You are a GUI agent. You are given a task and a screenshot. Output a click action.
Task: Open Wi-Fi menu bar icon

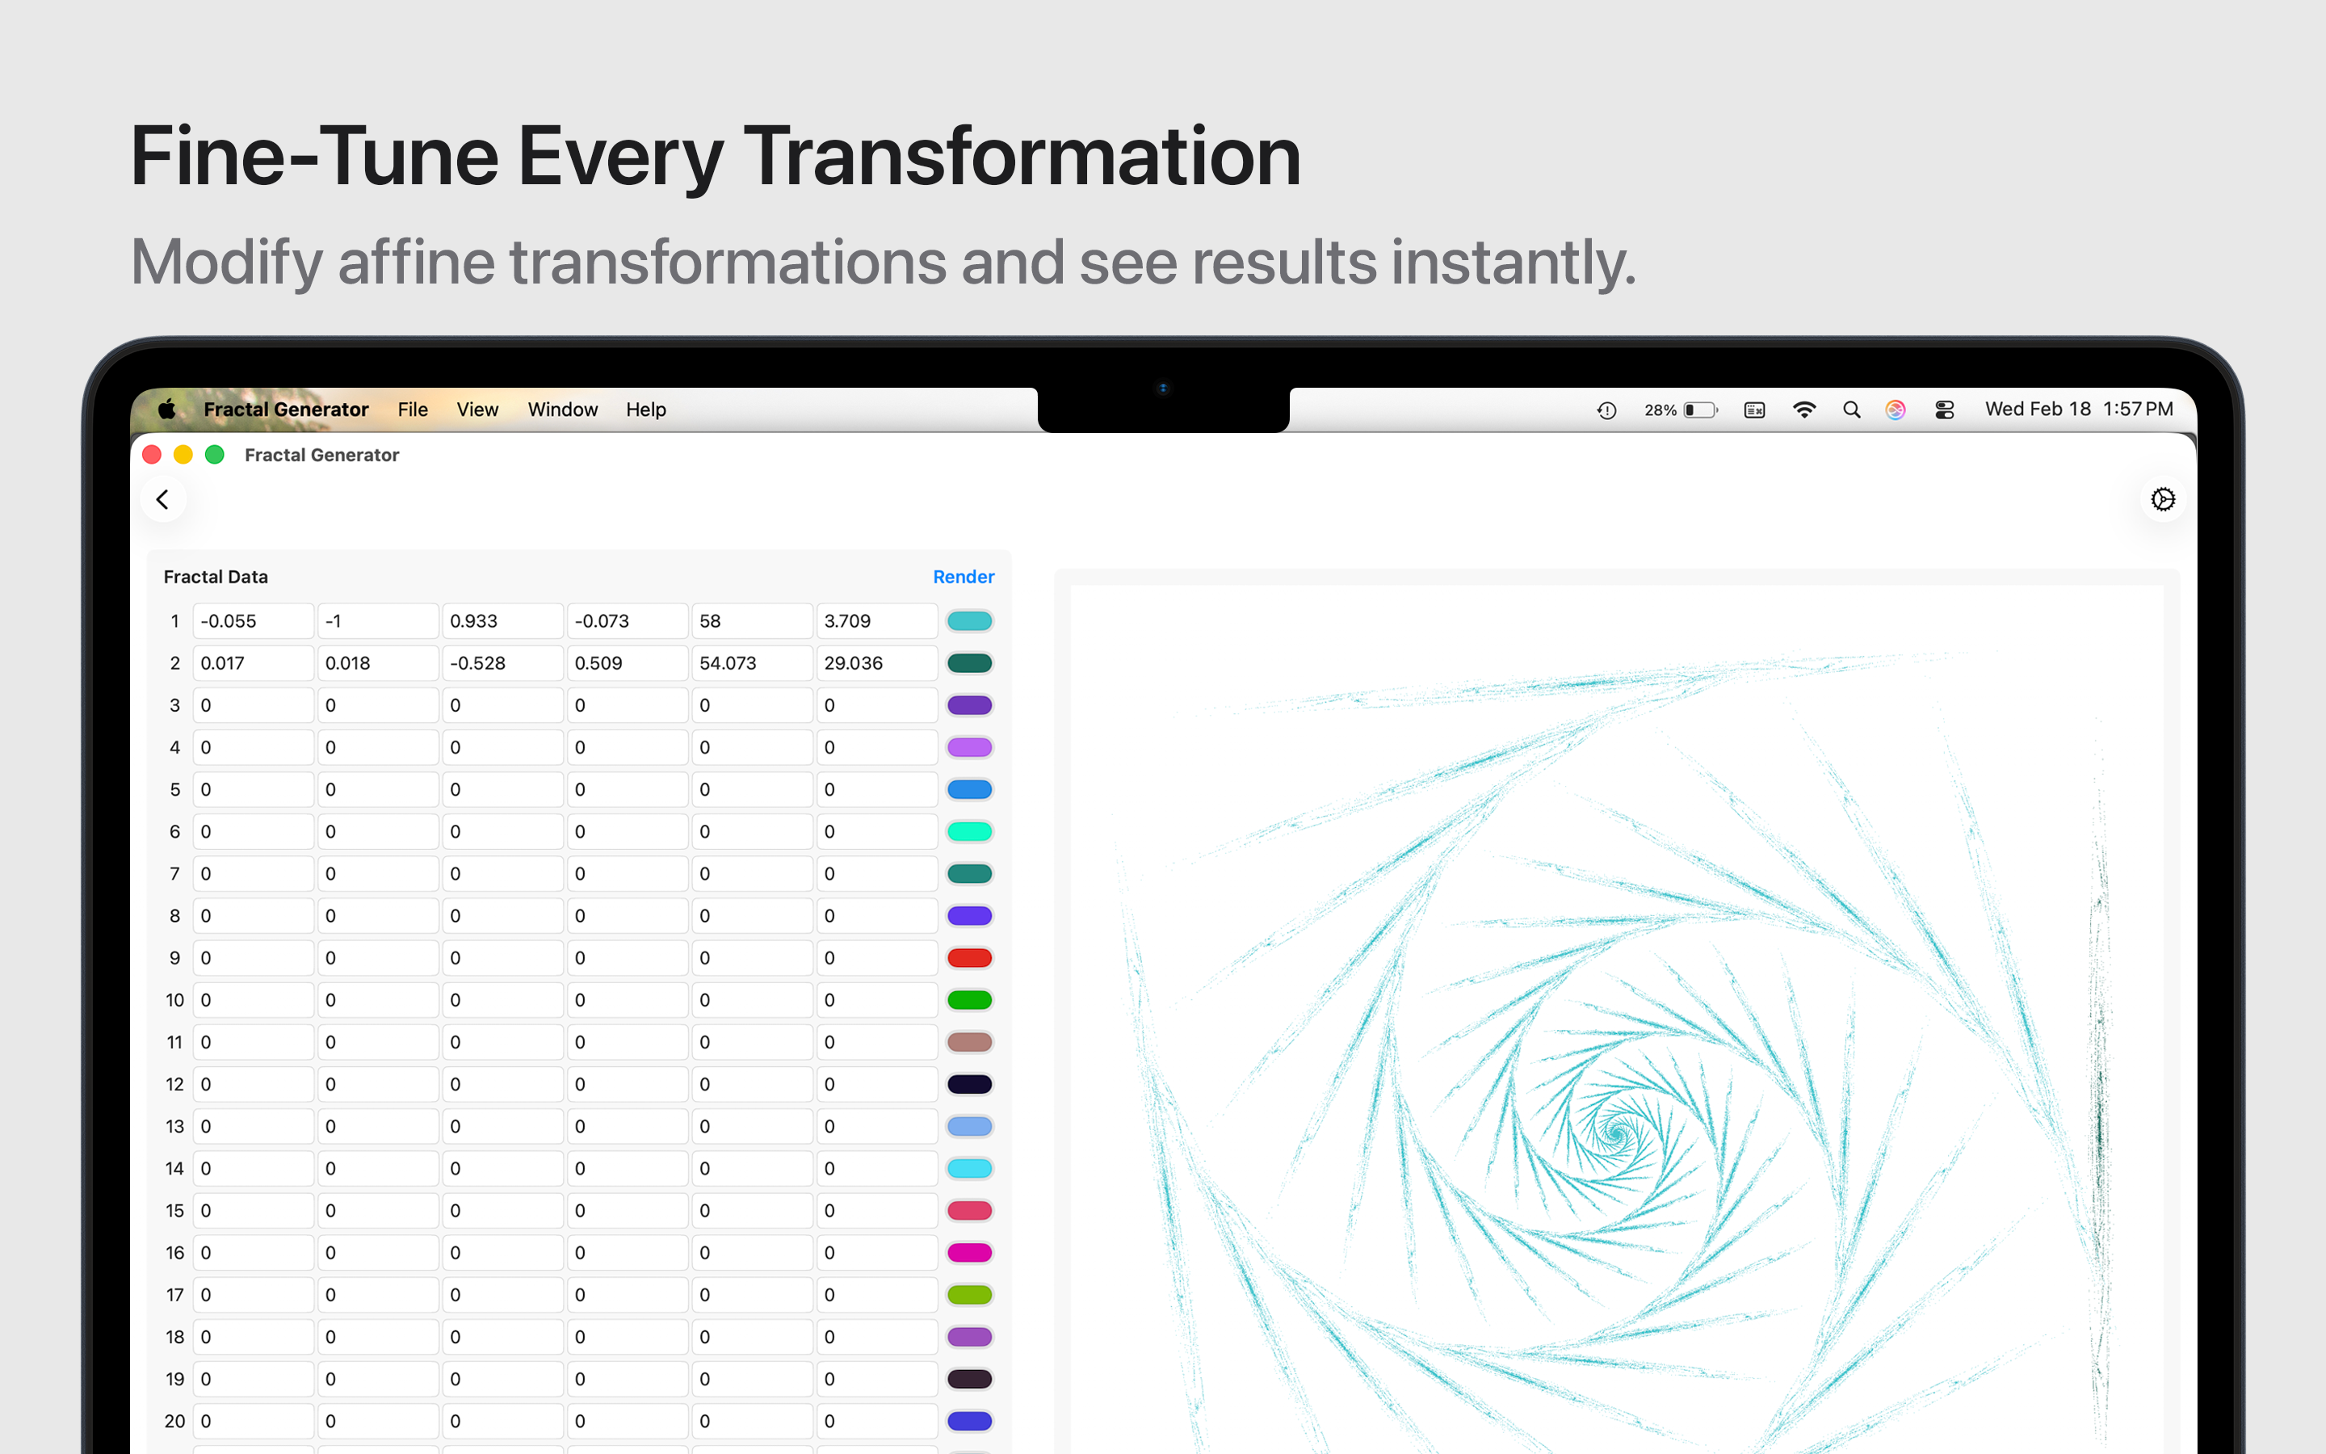click(1804, 410)
